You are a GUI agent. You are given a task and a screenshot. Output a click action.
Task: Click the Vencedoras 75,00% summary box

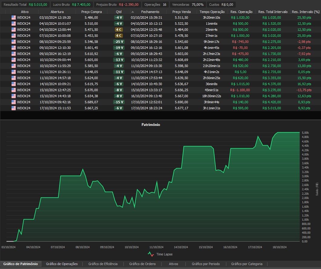(x=188, y=5)
